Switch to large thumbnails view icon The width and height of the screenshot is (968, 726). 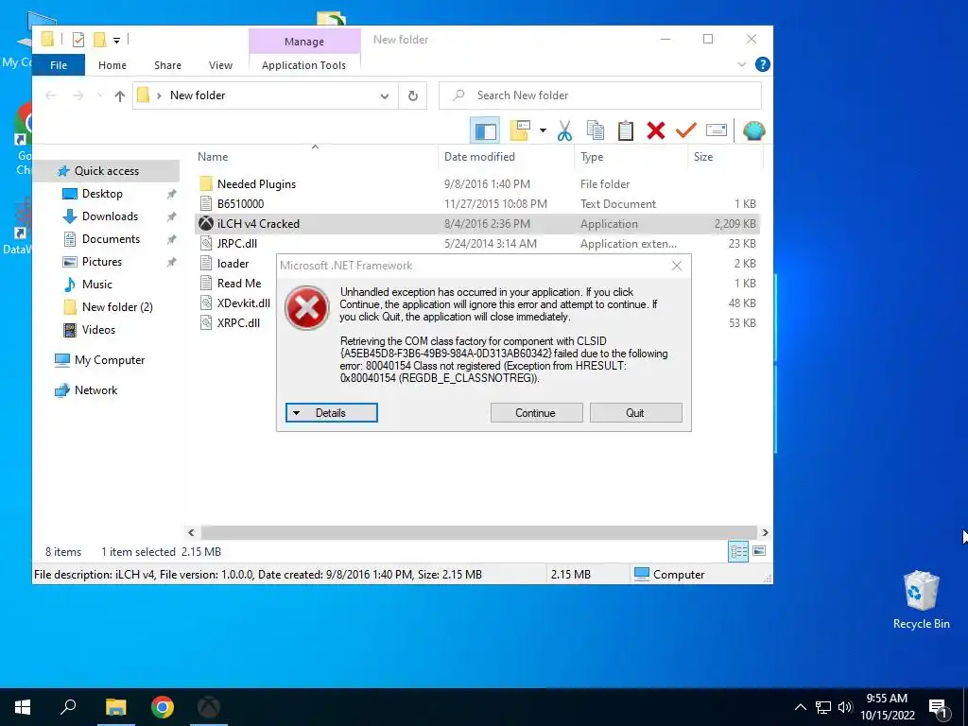(x=759, y=551)
